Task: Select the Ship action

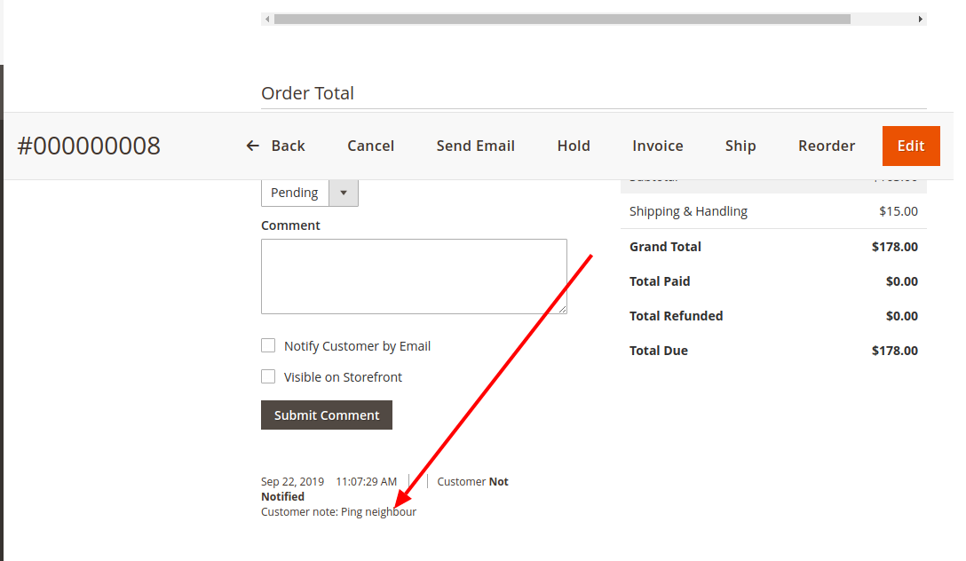Action: pos(740,146)
